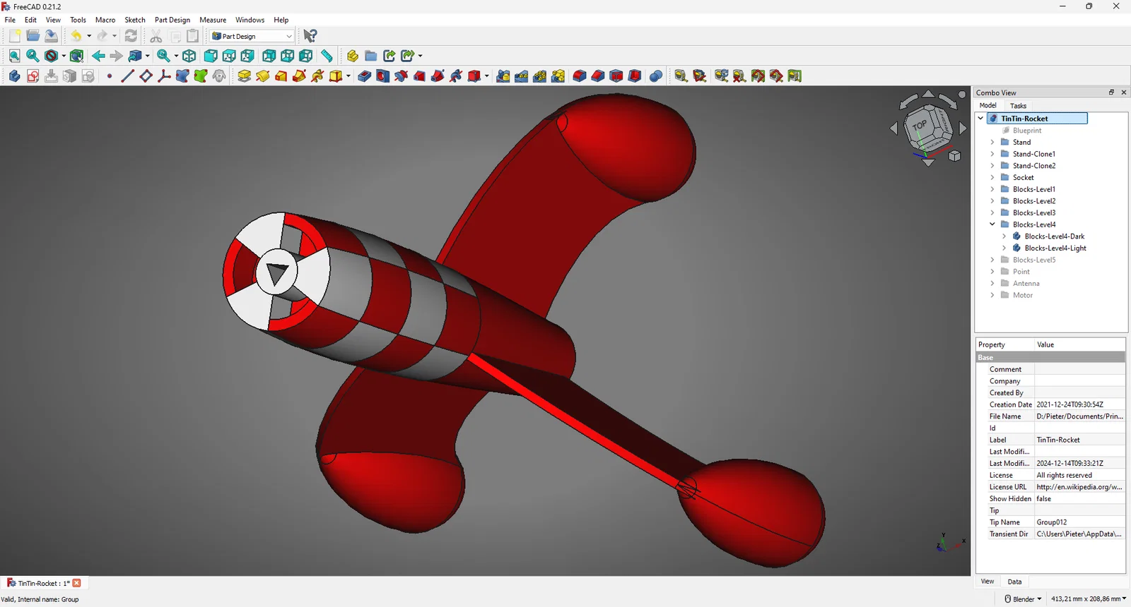Select the Blocks-Level4-Light body
This screenshot has width=1131, height=607.
[x=1055, y=248]
